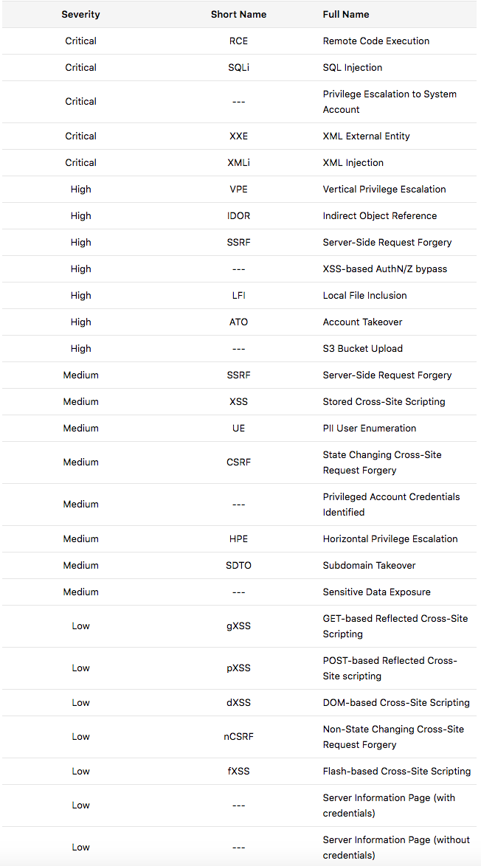Select Vertical Privilege Escalation text

[x=384, y=189]
